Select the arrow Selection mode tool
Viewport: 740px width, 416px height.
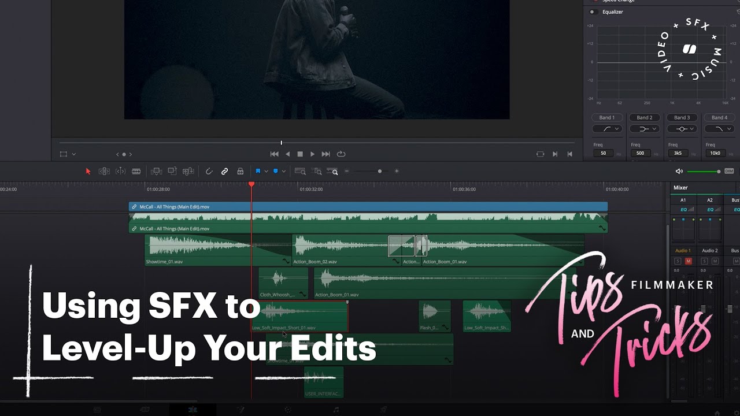tap(88, 171)
